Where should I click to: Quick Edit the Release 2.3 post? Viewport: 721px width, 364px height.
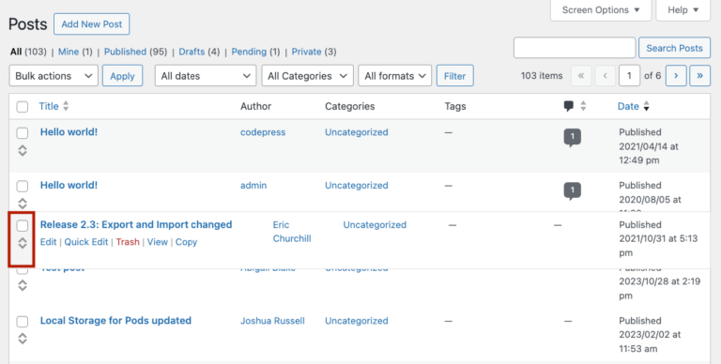click(86, 242)
